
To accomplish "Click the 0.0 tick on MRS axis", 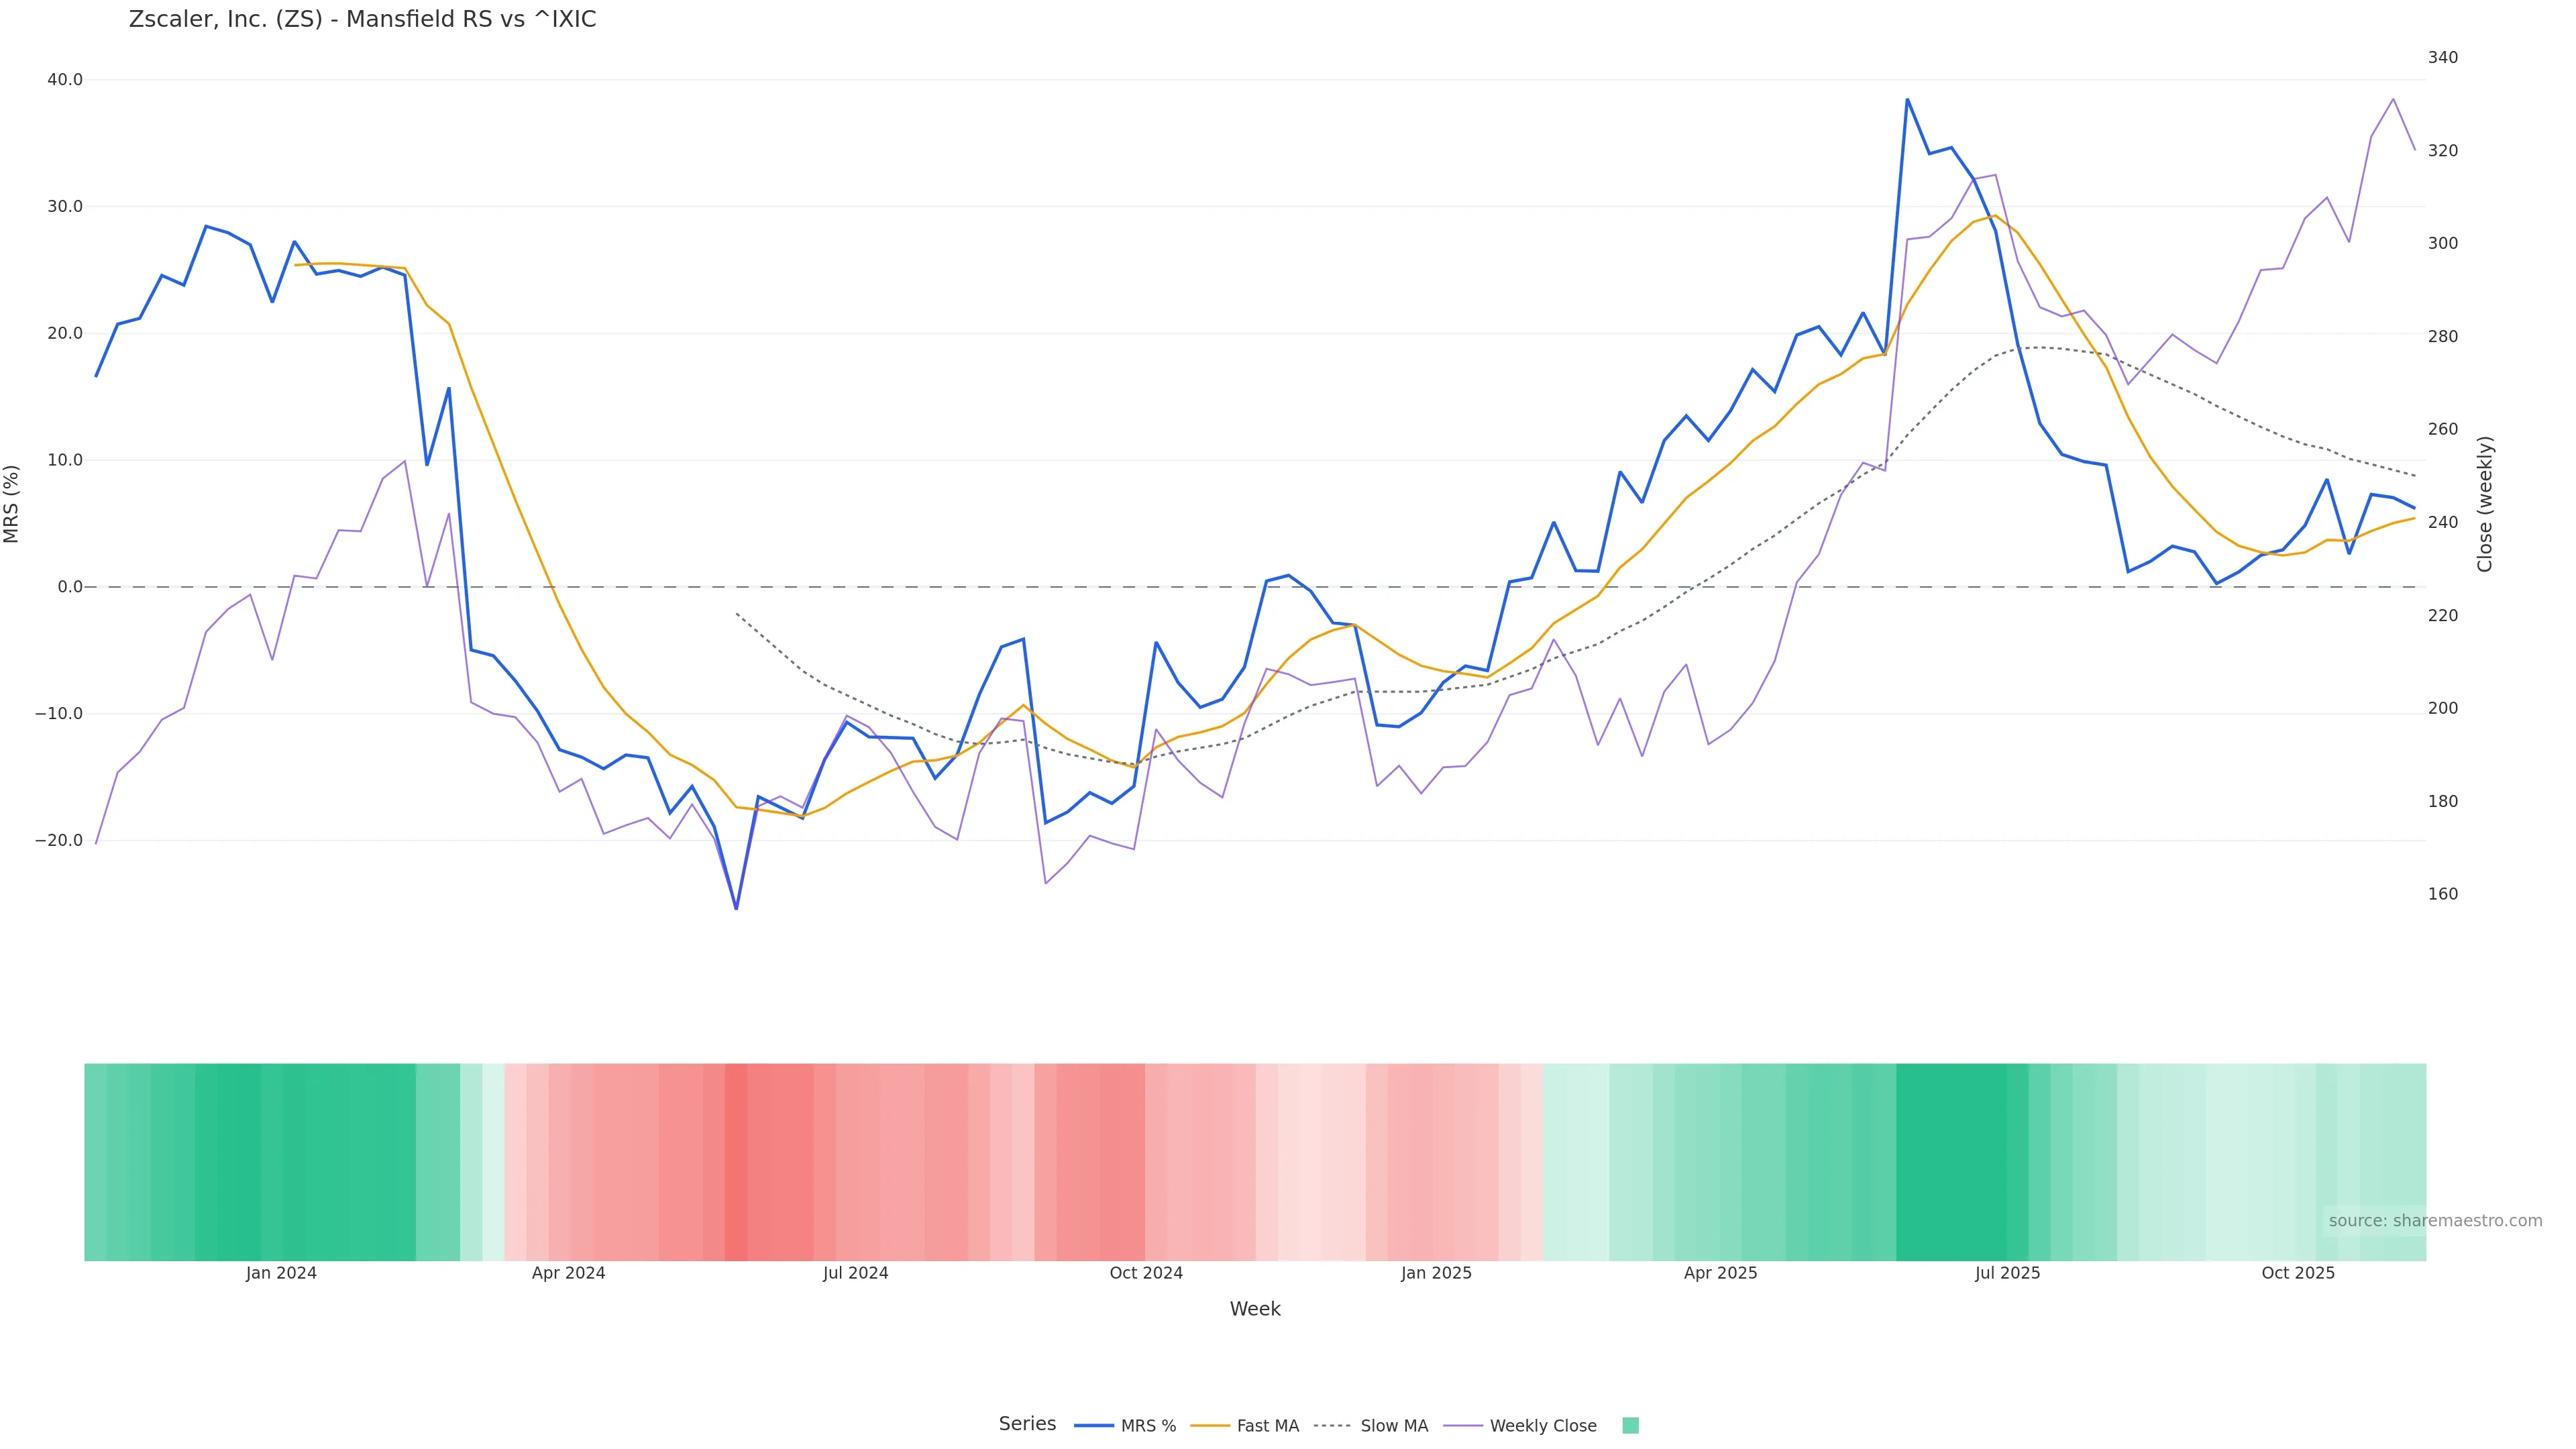I will click(x=70, y=587).
